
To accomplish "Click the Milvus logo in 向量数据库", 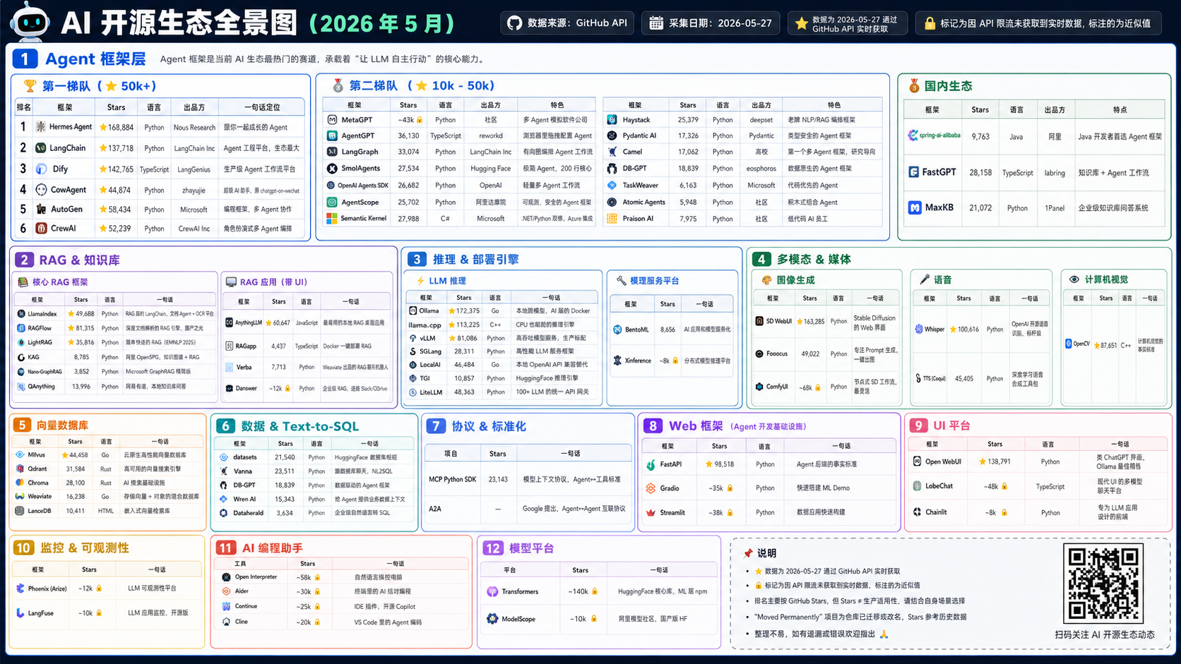I will coord(20,455).
